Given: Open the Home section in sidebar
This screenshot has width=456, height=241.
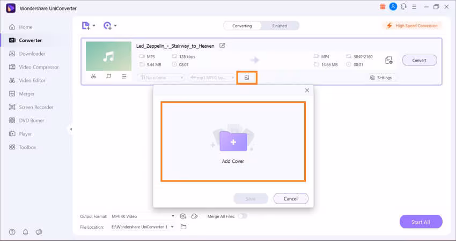Looking at the screenshot, I should tap(20, 27).
